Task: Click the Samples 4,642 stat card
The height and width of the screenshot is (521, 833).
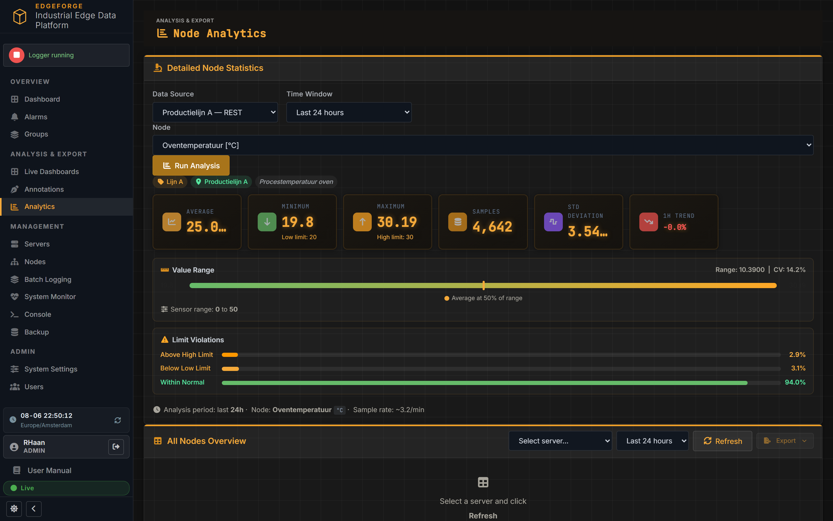Action: (x=483, y=222)
